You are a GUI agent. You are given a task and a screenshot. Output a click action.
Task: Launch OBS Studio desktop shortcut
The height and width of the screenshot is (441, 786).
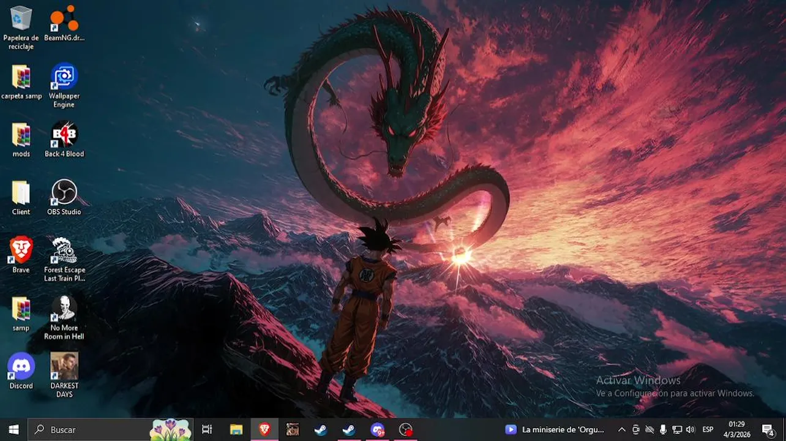pyautogui.click(x=64, y=198)
